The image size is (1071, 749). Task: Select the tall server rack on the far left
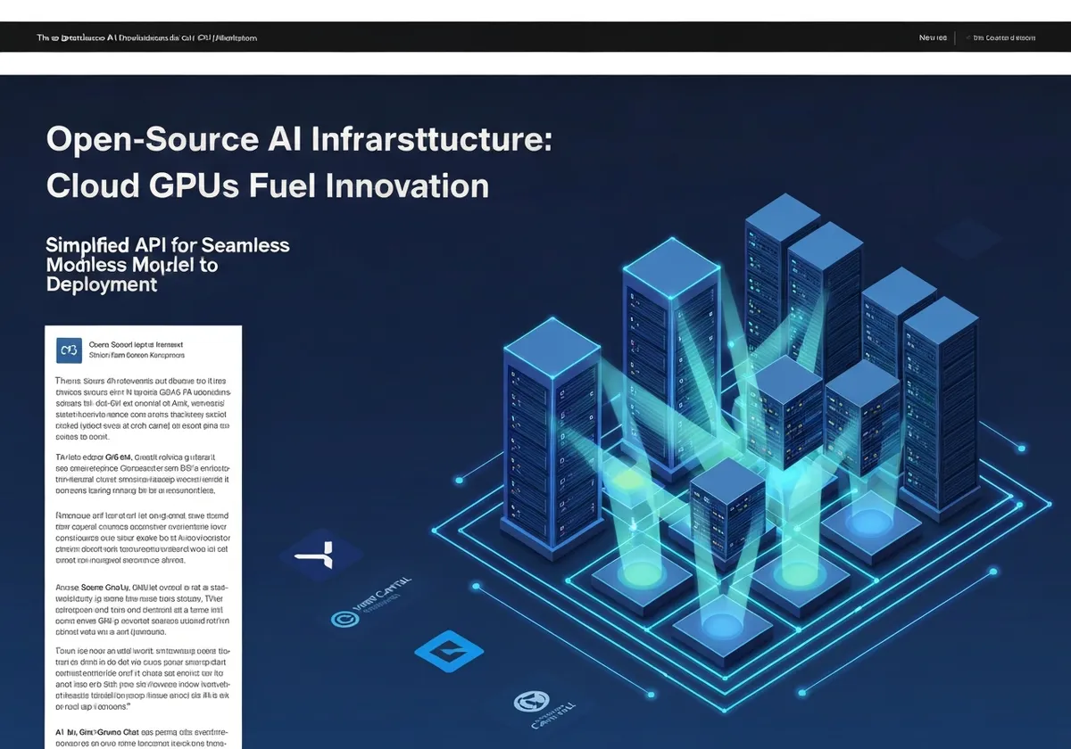(x=552, y=434)
